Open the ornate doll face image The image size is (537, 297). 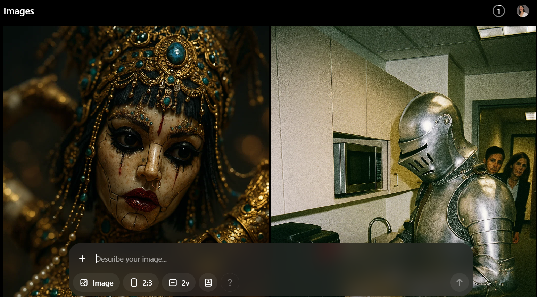point(136,134)
